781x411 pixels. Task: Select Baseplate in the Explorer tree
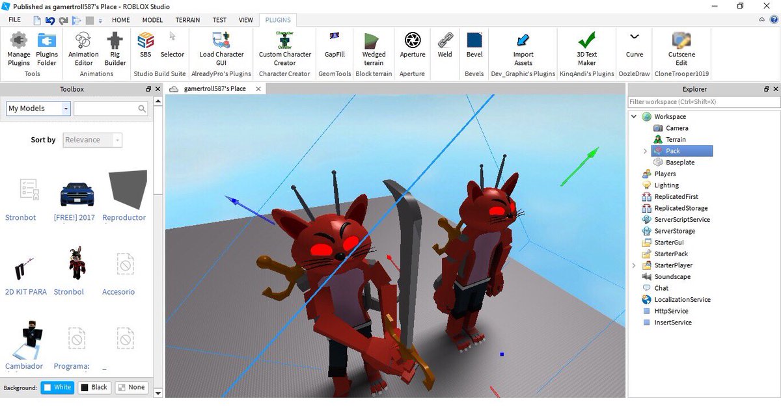click(680, 162)
